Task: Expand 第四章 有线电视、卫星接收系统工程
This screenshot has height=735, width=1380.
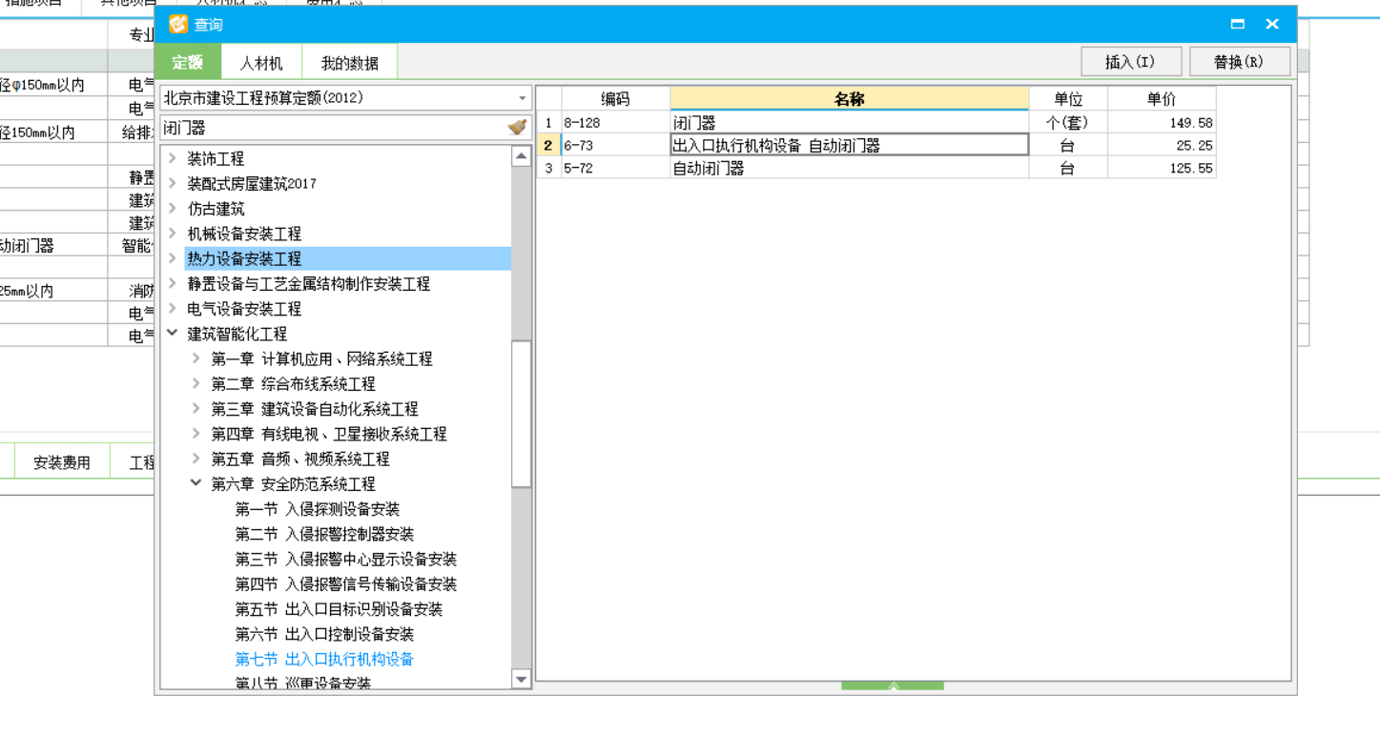Action: [196, 433]
